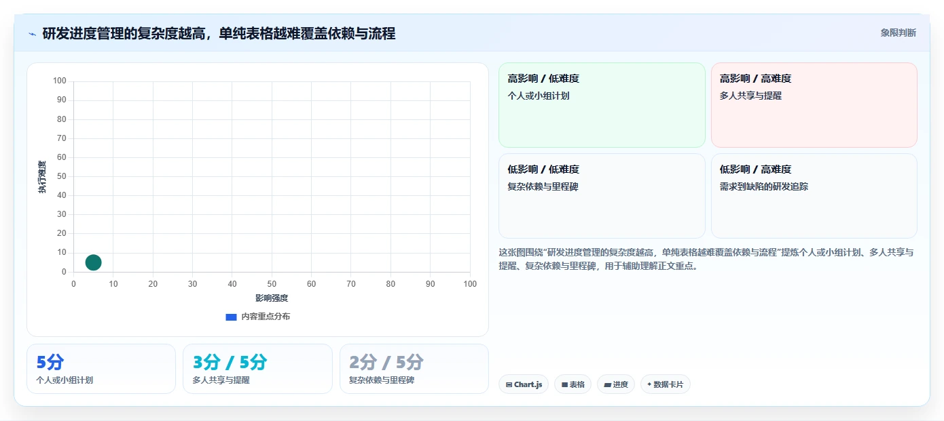Click the 内容重点分布 legend text
Screen dimensions: 944x421
(x=266, y=317)
